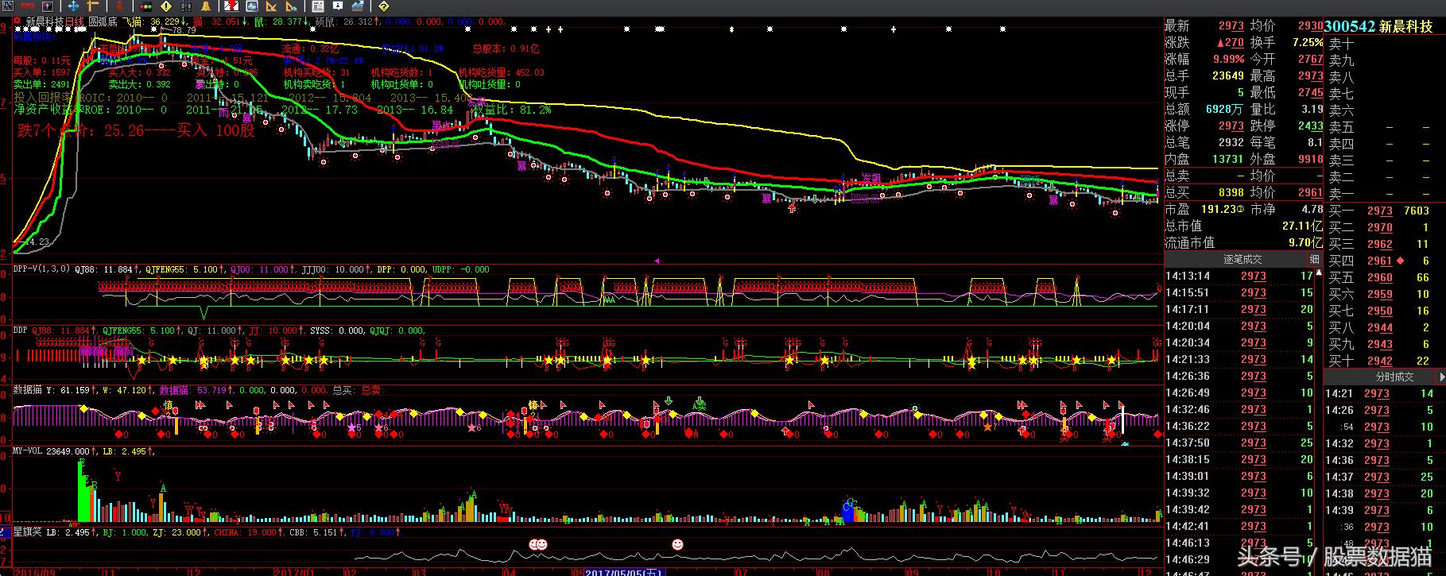Screen dimensions: 1446x576
Task: Open the news page document icon
Action: [x=318, y=6]
